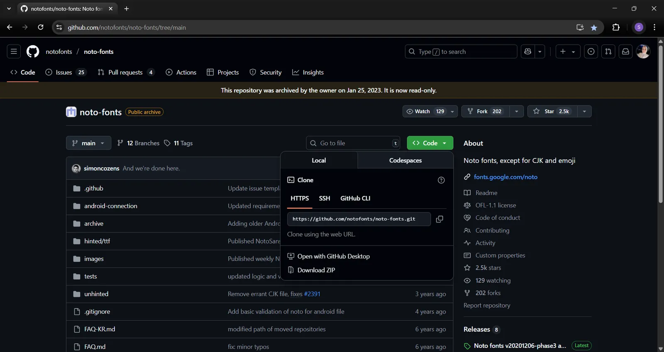Click Open with GitHub Desktop

coord(329,256)
